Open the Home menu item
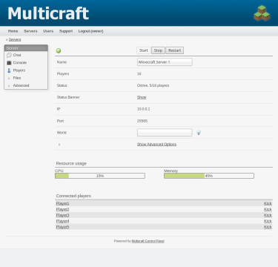This screenshot has width=278, height=267. 13,31
